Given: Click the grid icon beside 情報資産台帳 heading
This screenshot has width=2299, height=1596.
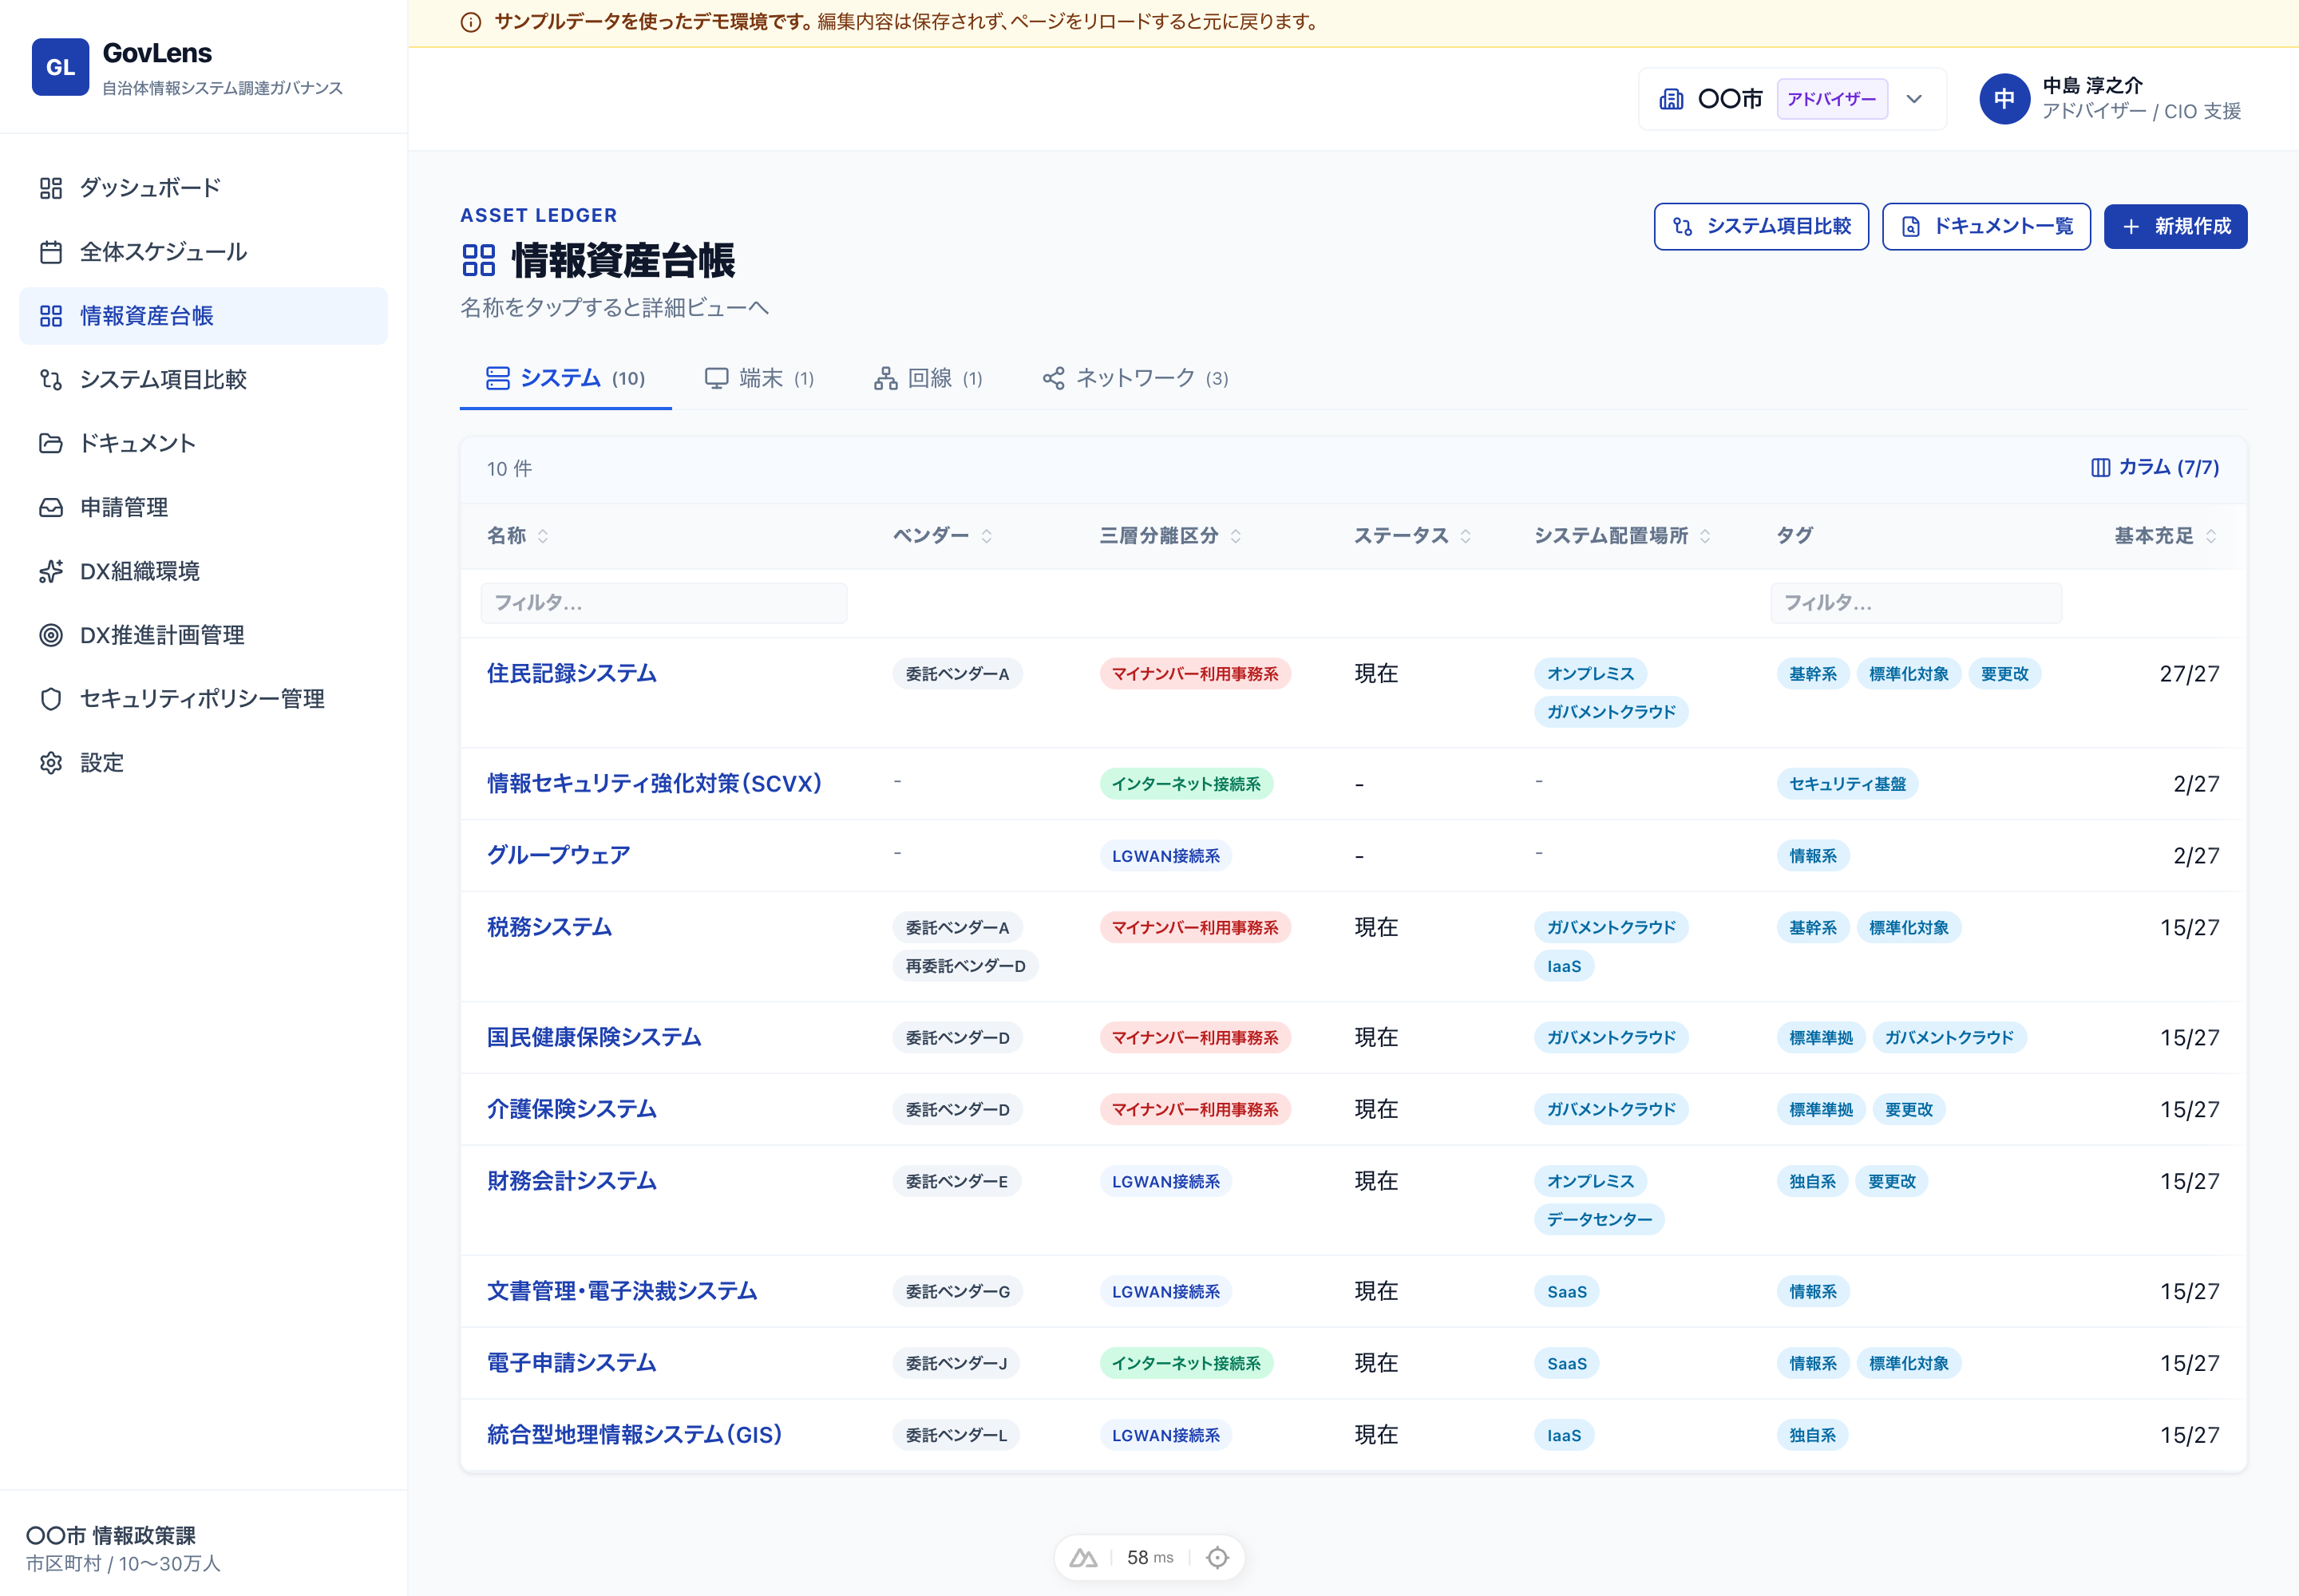Looking at the screenshot, I should tap(479, 261).
